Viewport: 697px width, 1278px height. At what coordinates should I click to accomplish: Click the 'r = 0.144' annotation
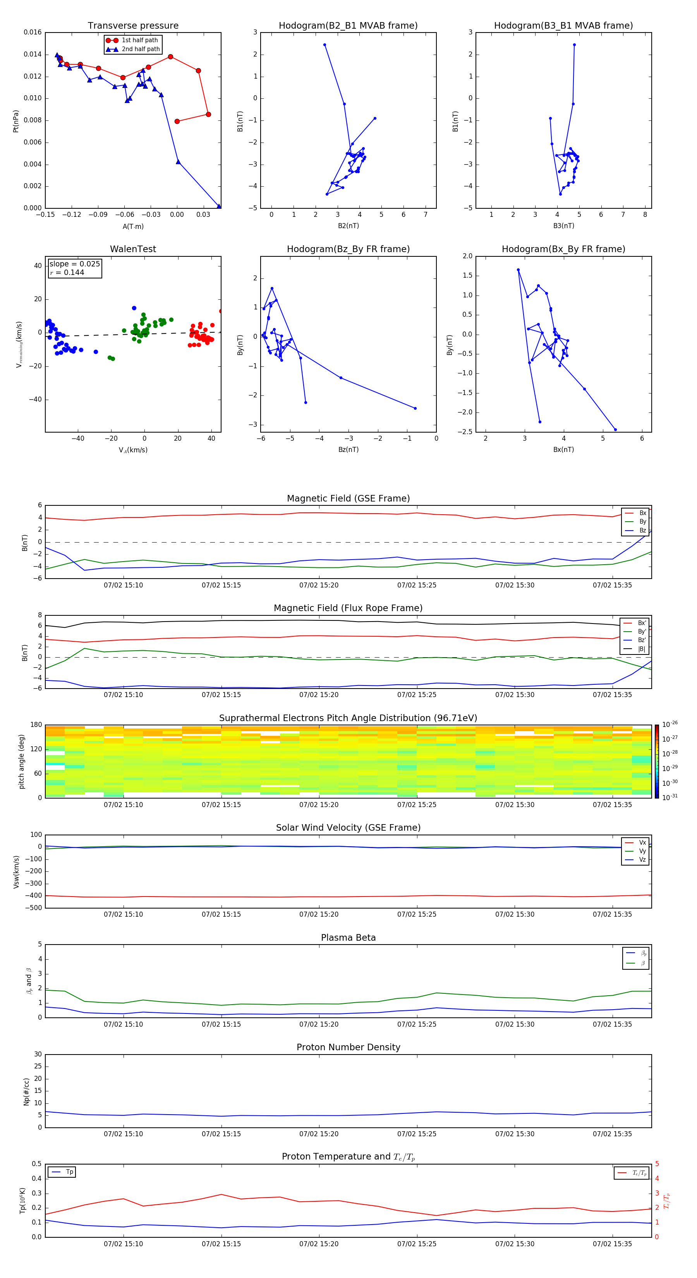tap(67, 272)
